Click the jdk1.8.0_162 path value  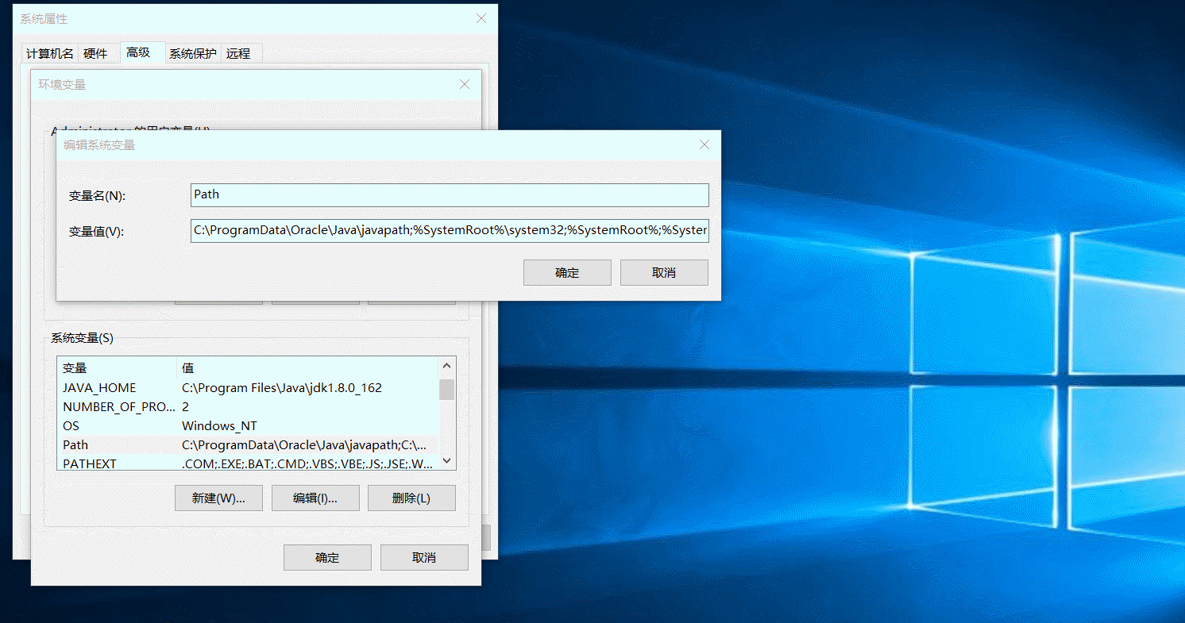click(282, 388)
